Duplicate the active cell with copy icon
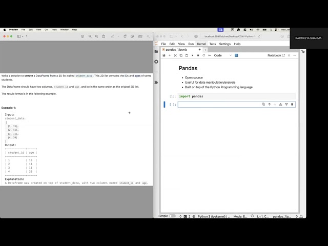 point(263,104)
